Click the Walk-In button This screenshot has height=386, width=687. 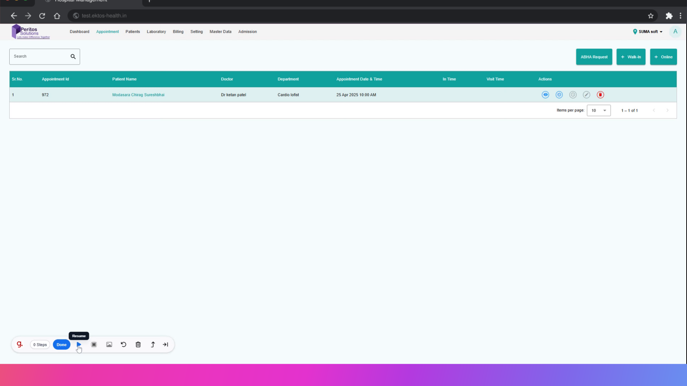coord(631,57)
